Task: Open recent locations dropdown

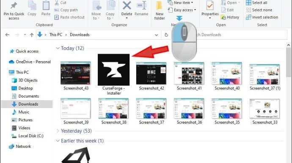Action: (25, 35)
